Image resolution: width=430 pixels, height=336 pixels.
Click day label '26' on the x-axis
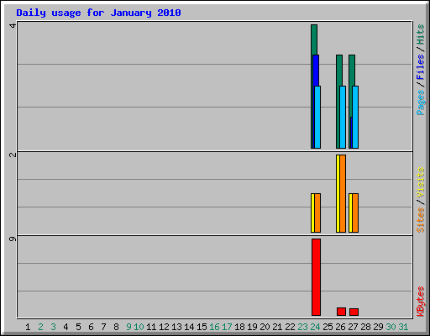pyautogui.click(x=340, y=327)
